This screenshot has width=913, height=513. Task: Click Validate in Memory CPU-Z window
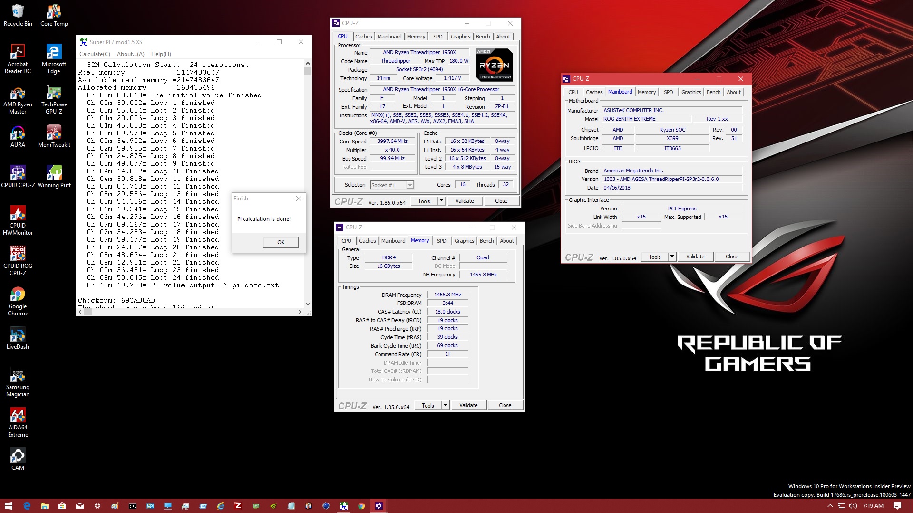(x=468, y=405)
